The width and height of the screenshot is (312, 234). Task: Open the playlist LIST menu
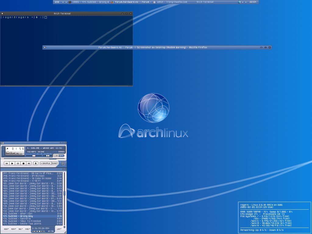click(x=59, y=229)
